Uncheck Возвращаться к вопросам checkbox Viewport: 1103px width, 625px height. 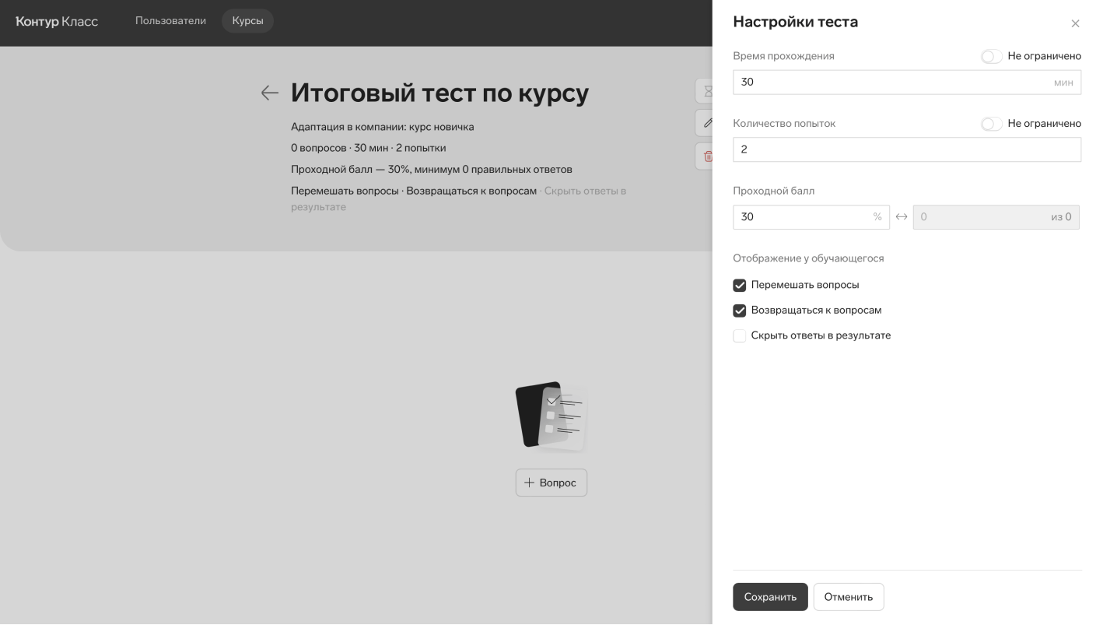740,311
